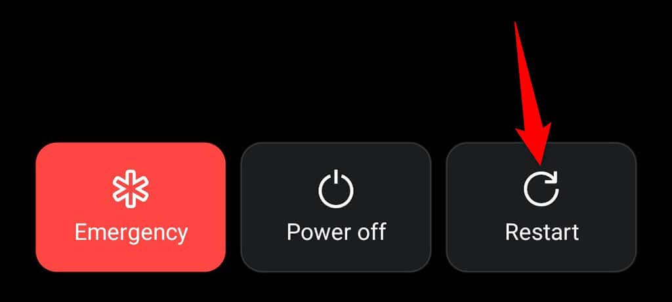672x302 pixels.
Task: Tap the rounded border of Power off tile
Action: (336, 143)
